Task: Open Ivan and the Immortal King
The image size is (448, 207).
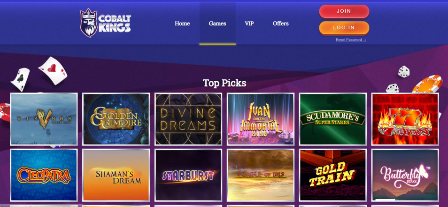Action: 261,119
